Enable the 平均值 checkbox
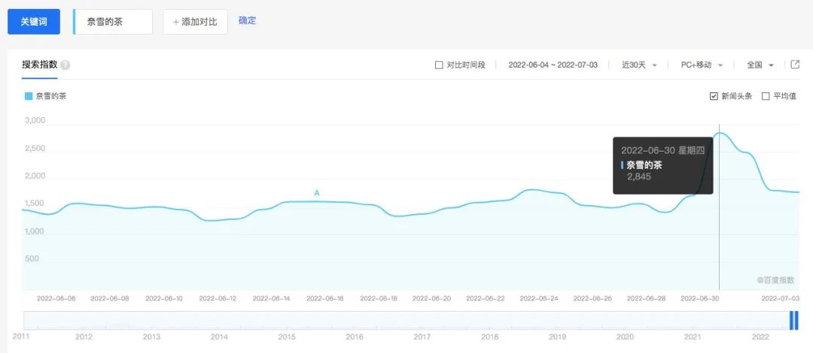The width and height of the screenshot is (813, 353). click(x=766, y=96)
